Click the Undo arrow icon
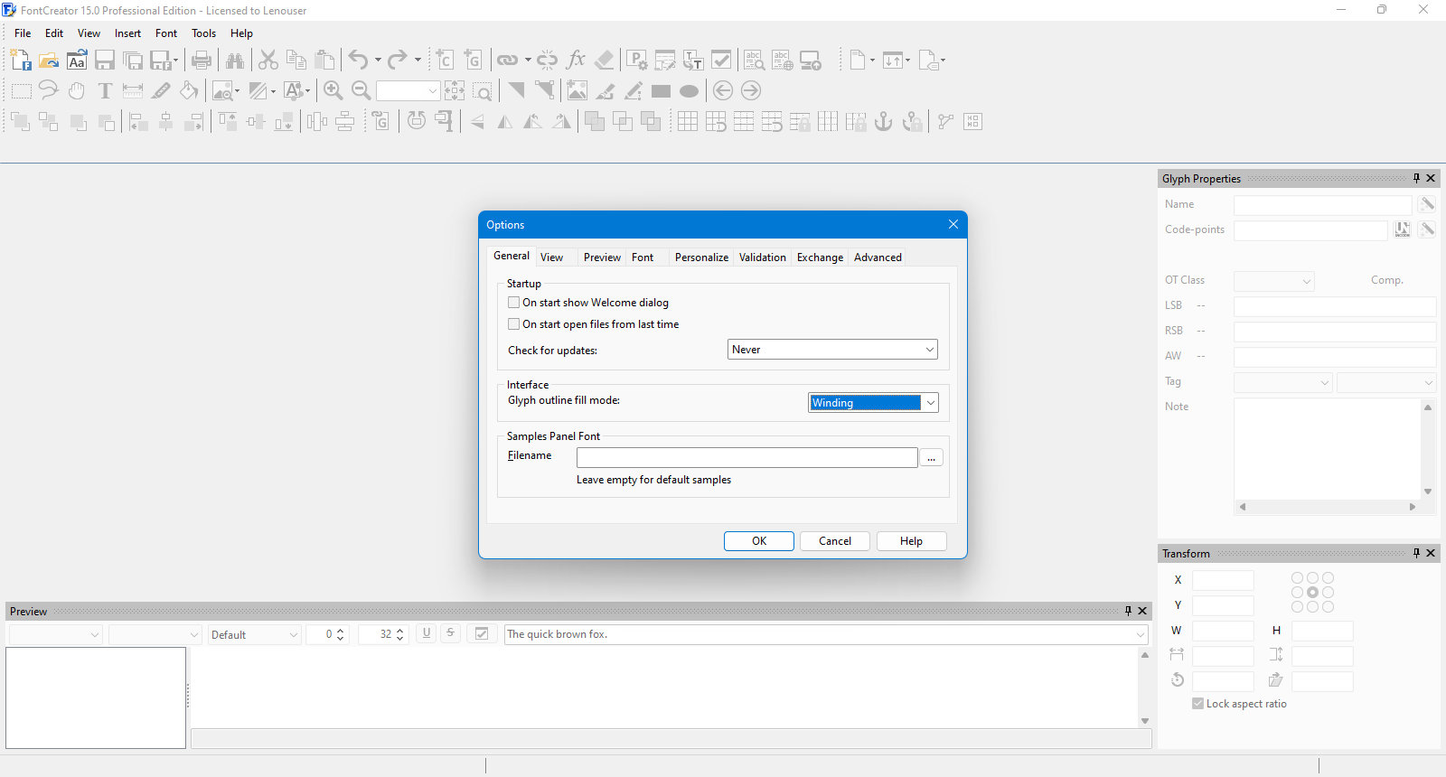The height and width of the screenshot is (777, 1446). (358, 61)
